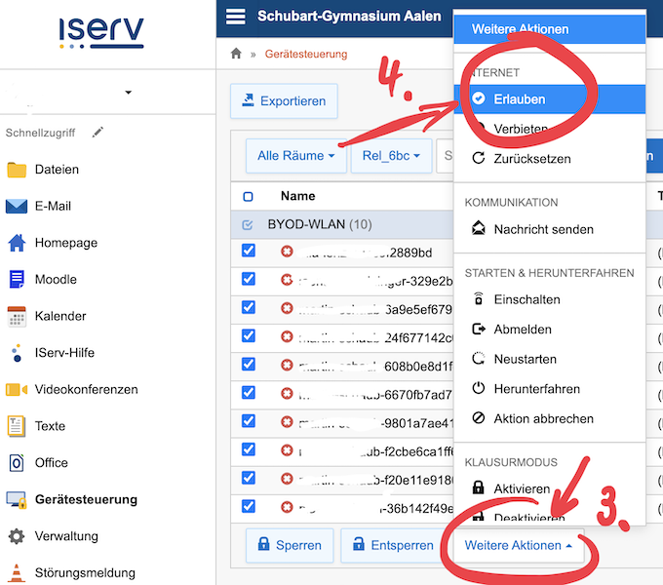Uncheck the device ending f2cbe6ca1ff
663x585 pixels.
pos(249,449)
